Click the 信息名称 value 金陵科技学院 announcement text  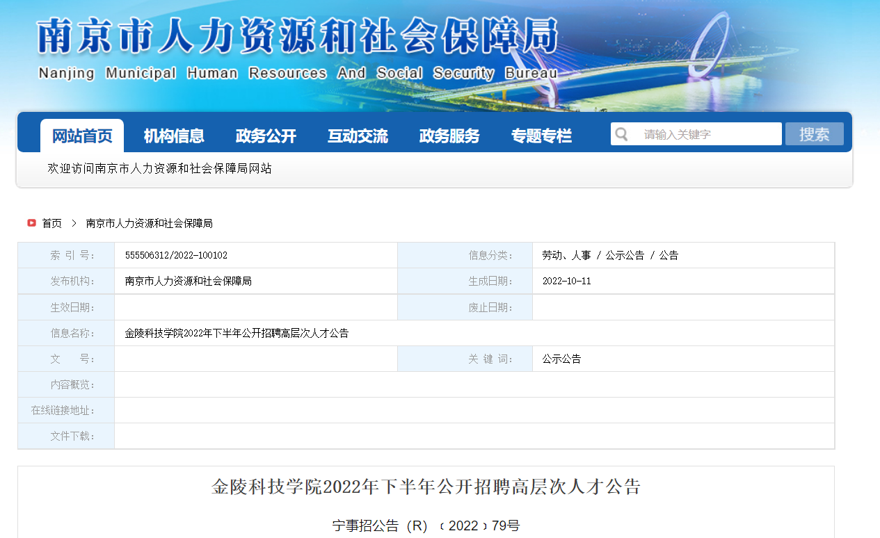(237, 333)
